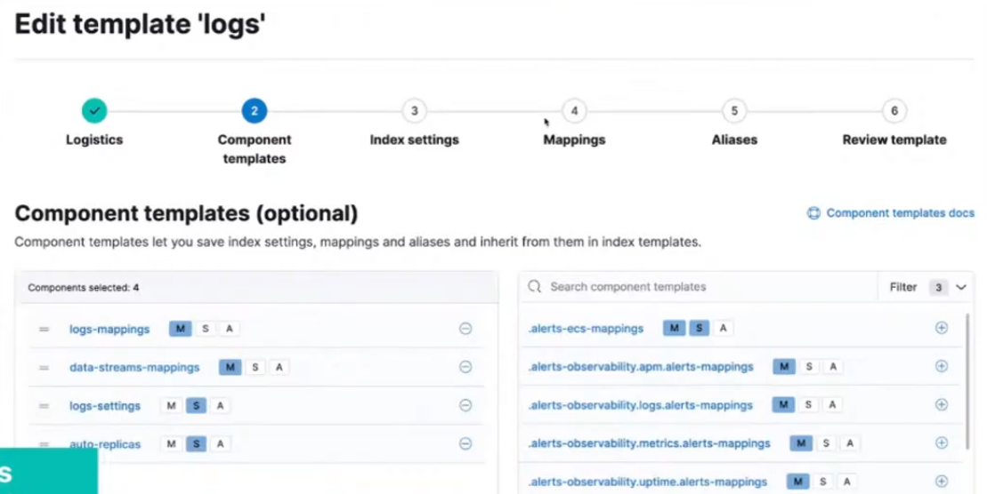Open the Filter dropdown in component search

pos(927,287)
